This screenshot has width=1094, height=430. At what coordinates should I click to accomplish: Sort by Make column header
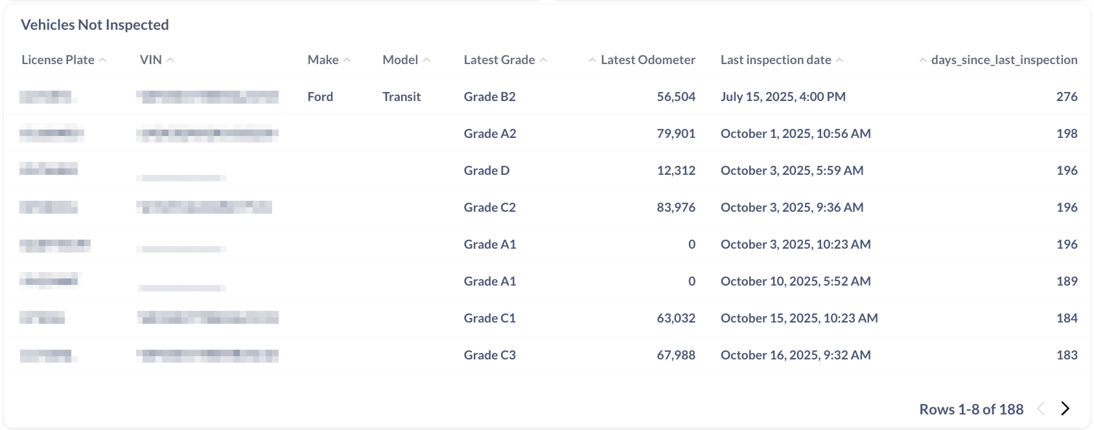pyautogui.click(x=323, y=60)
